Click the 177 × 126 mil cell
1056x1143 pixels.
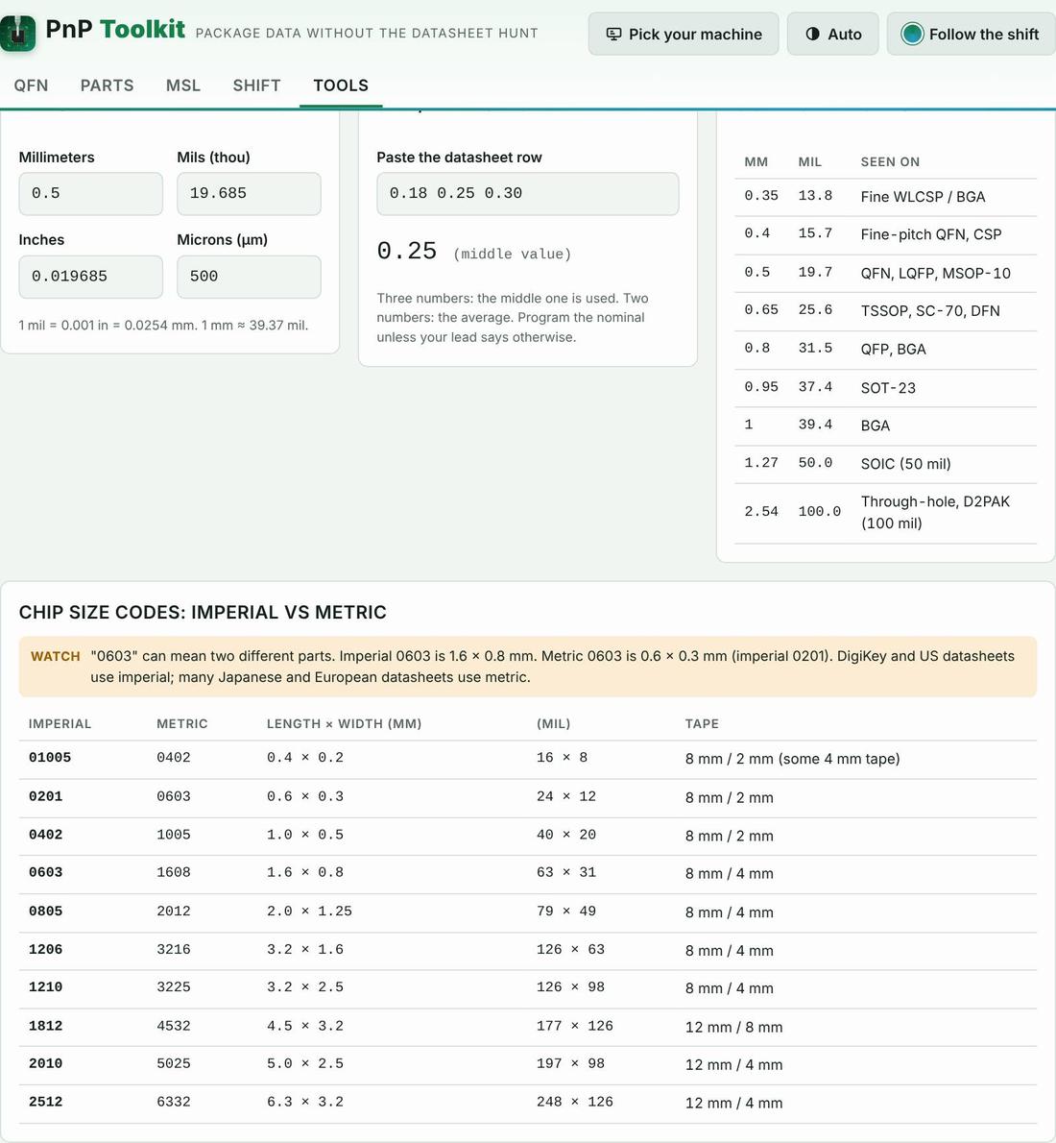pos(574,1027)
